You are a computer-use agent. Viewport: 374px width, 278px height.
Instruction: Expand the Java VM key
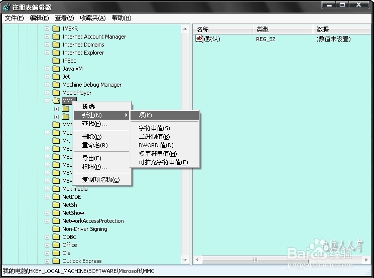47,69
